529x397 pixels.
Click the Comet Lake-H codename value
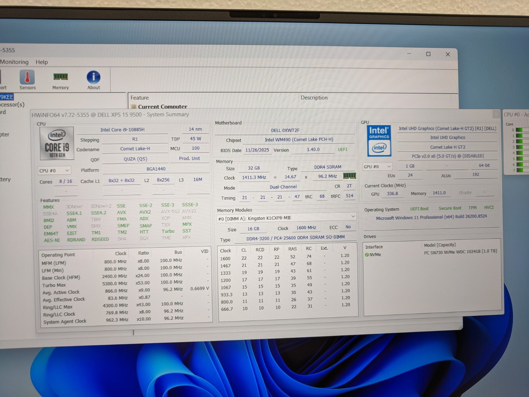[135, 149]
